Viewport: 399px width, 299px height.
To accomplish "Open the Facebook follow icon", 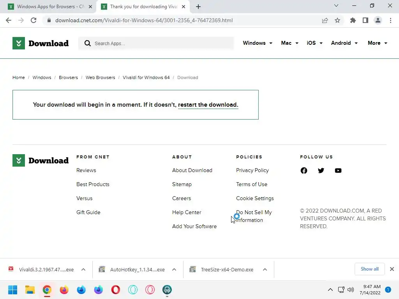I will pos(304,171).
